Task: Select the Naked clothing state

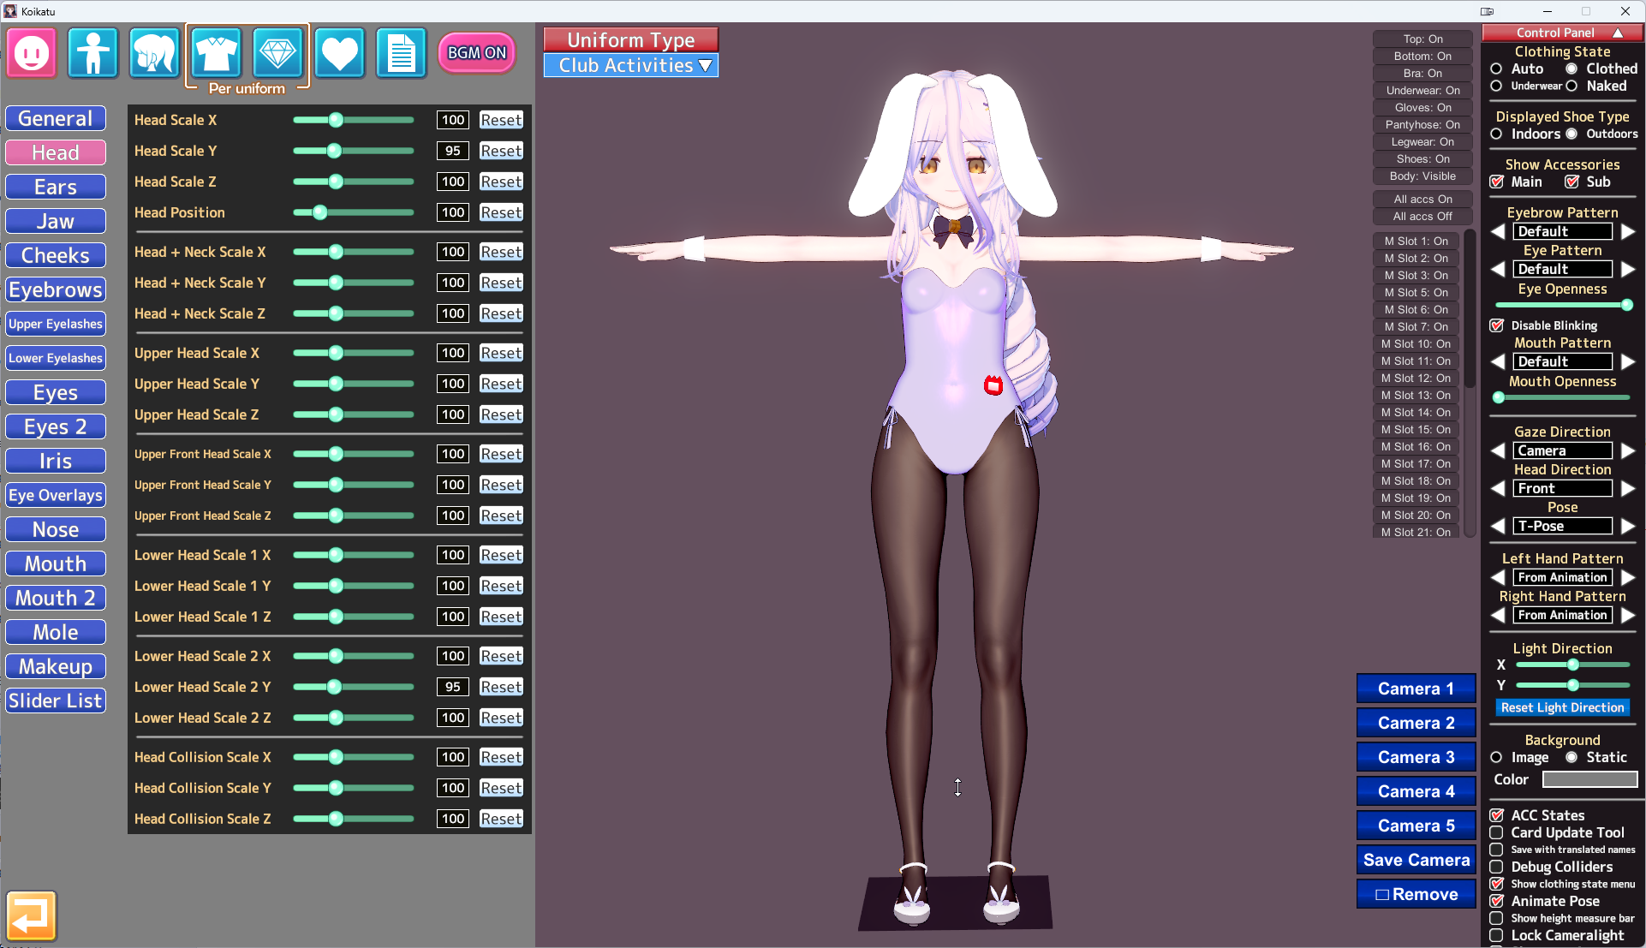Action: (1571, 86)
